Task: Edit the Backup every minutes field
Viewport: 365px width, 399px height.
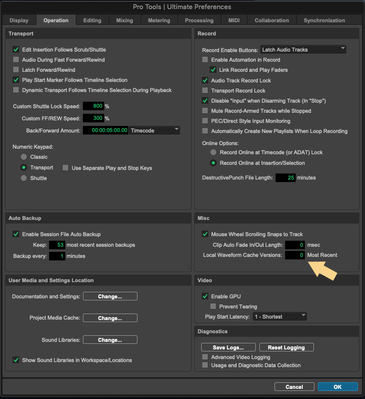Action: pyautogui.click(x=57, y=256)
